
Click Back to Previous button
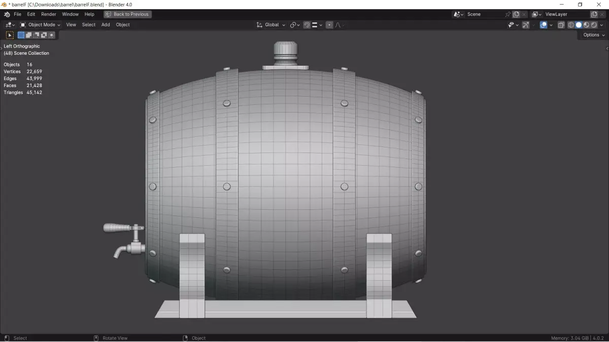pyautogui.click(x=127, y=14)
